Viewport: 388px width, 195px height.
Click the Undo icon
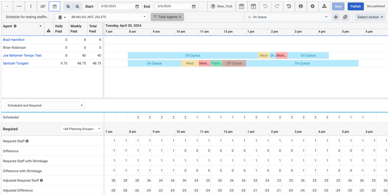[265, 6]
